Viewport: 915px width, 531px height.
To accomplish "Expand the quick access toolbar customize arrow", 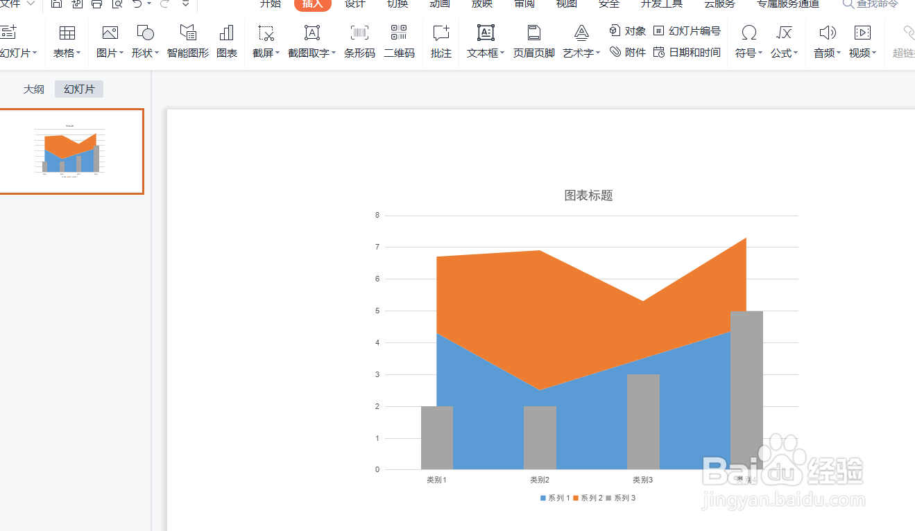I will coord(185,3).
